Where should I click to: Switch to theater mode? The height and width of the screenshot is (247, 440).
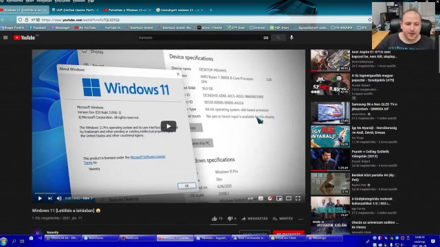289,198
